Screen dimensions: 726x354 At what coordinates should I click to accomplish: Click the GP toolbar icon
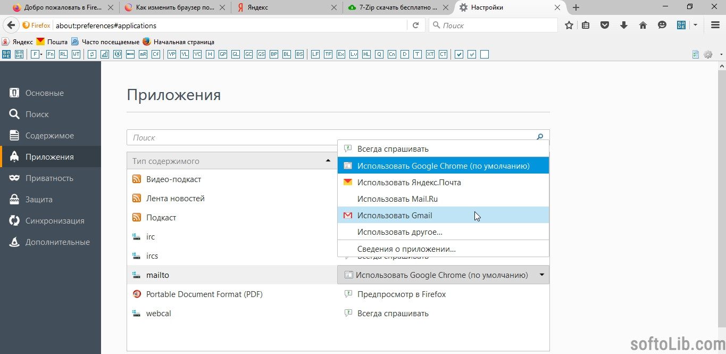(x=223, y=54)
